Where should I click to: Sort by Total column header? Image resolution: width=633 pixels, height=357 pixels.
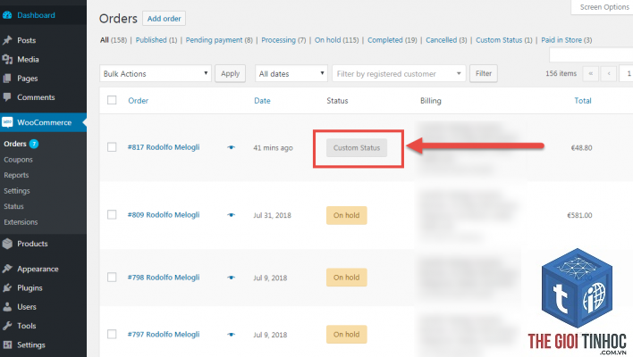pyautogui.click(x=583, y=101)
